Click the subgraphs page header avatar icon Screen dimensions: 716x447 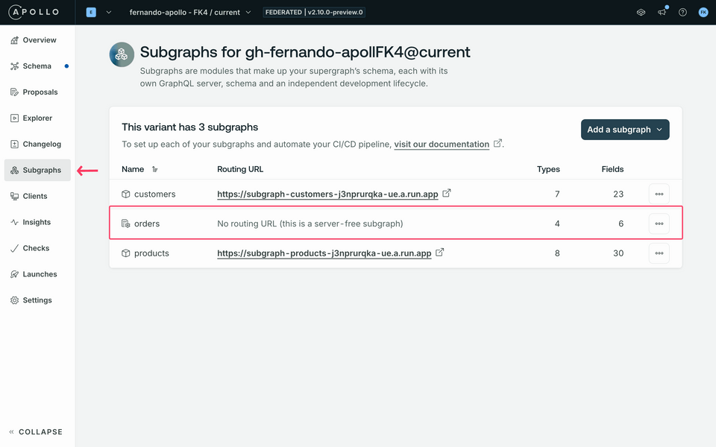122,54
